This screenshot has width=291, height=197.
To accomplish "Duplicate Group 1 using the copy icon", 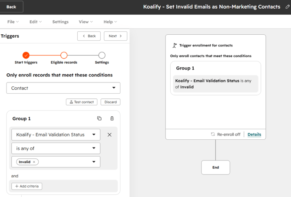I will 99,118.
